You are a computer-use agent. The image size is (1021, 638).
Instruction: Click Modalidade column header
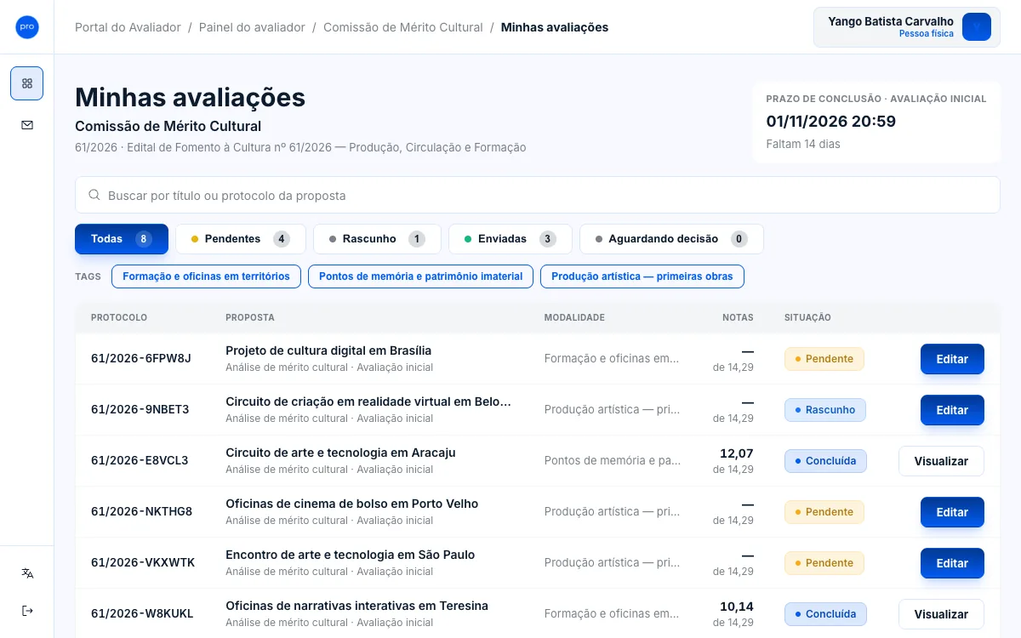[x=574, y=317]
